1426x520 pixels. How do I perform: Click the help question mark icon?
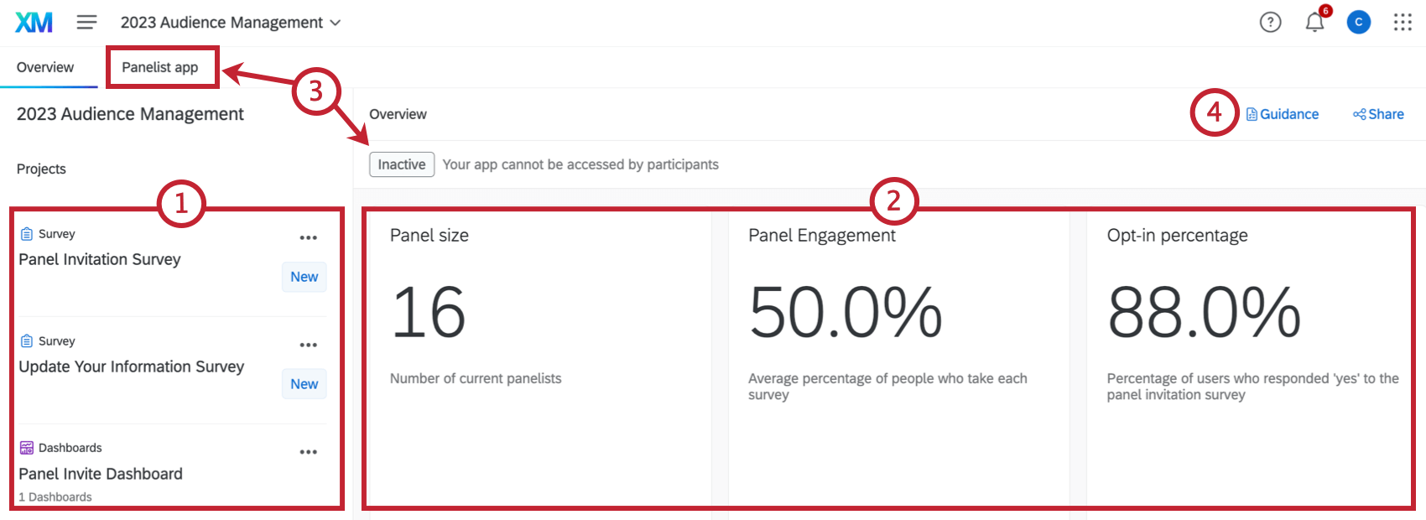point(1270,23)
